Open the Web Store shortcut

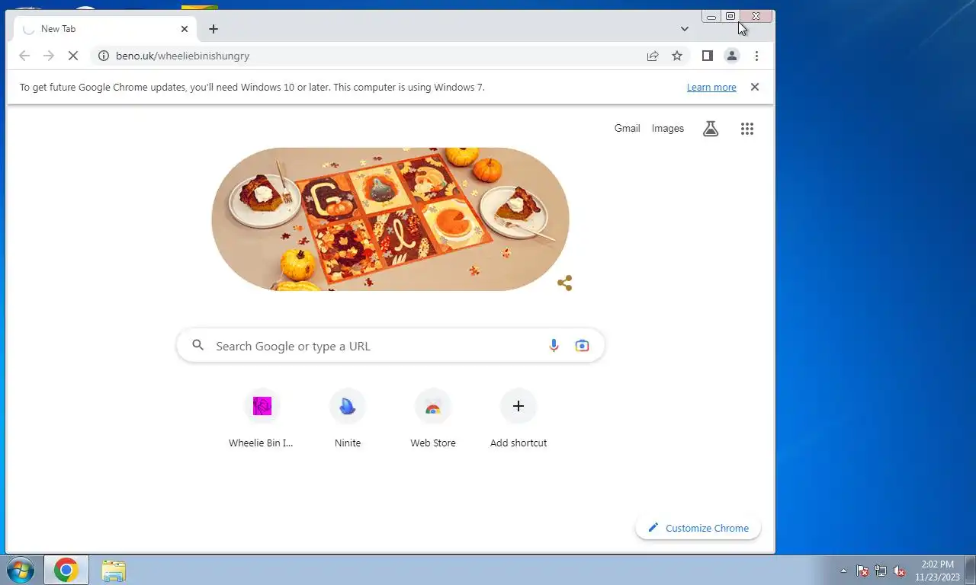[x=433, y=419]
